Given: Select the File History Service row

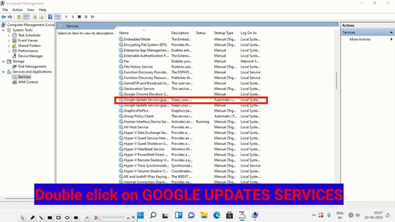Looking at the screenshot, I should 190,67.
